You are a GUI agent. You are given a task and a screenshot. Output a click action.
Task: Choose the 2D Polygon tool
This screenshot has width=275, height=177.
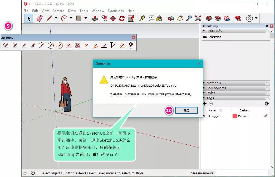[x=60, y=45]
